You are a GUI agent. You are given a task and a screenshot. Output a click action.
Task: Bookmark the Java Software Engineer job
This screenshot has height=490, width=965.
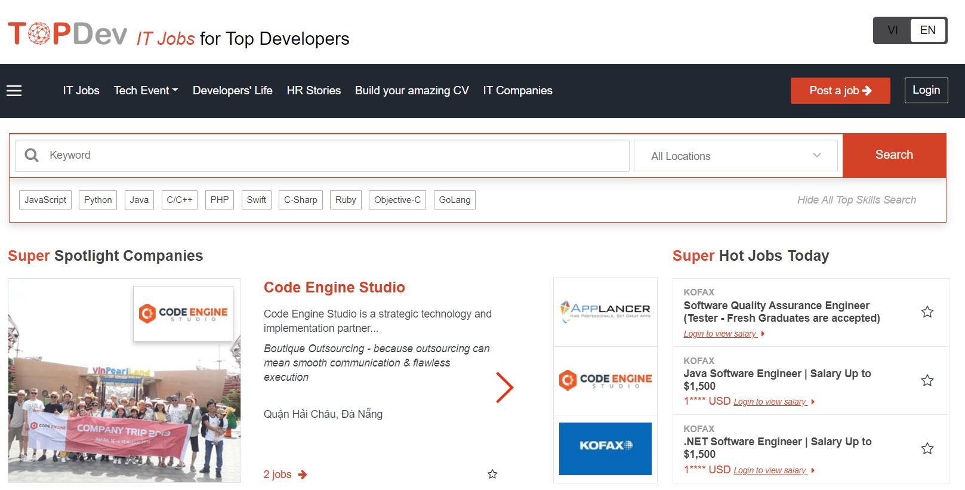(x=927, y=380)
